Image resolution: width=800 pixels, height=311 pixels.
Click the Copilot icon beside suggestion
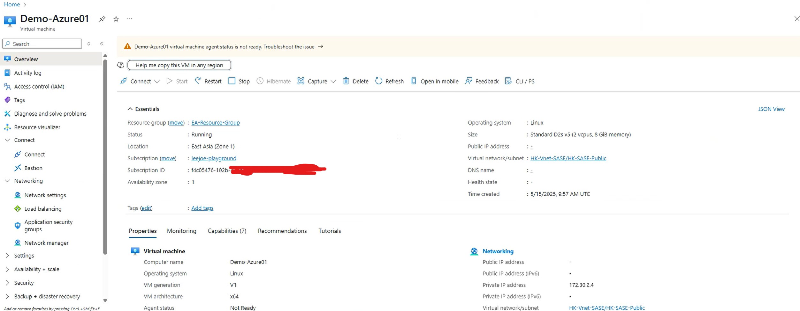121,65
